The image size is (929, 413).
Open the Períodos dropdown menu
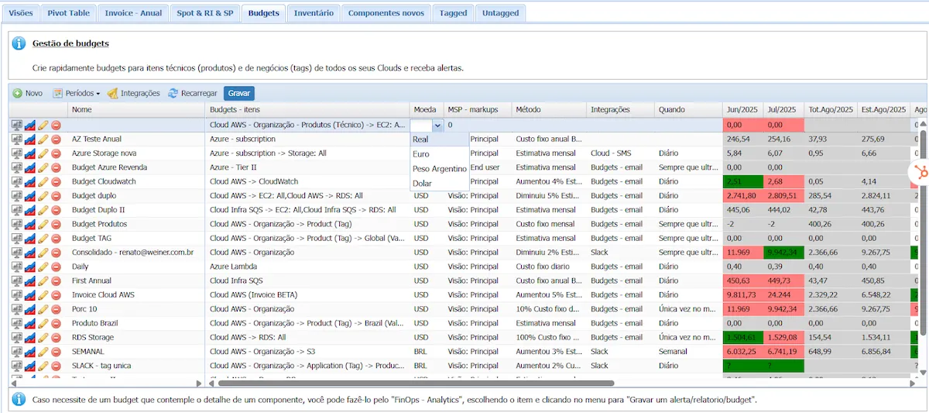77,93
